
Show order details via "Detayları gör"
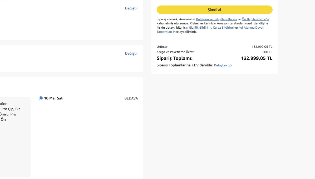223,65
